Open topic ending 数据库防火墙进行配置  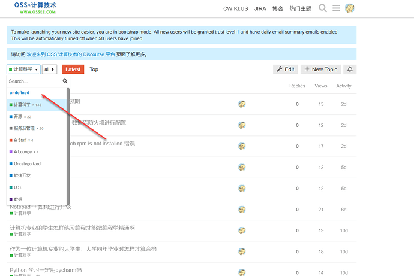[x=98, y=123]
